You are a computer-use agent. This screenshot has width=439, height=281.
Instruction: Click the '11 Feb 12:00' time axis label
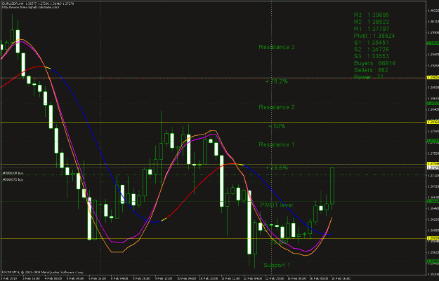click(230, 278)
